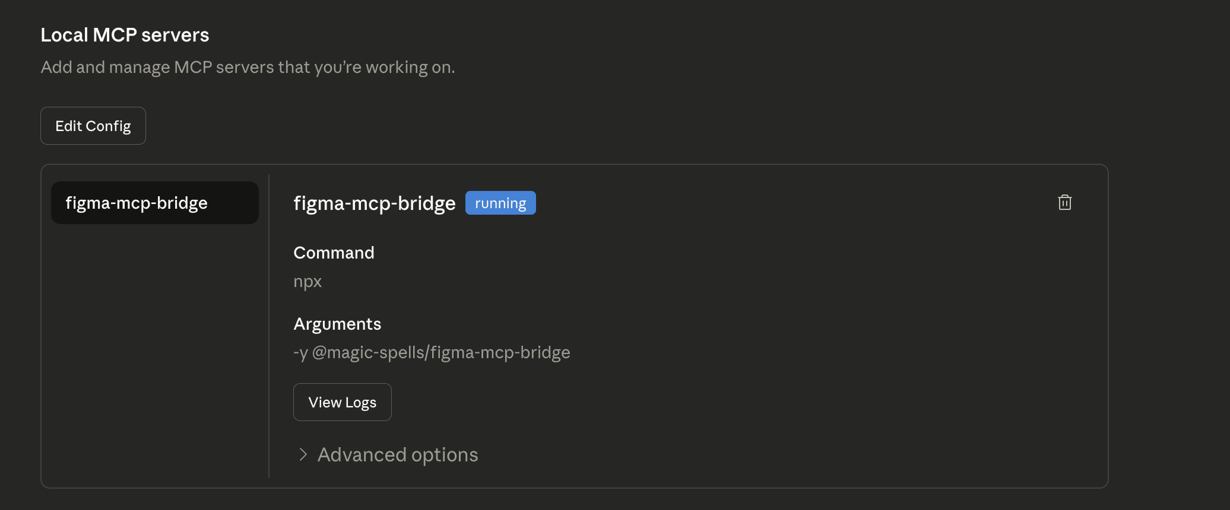Delete the figma-mcp-bridge server via trash icon
Viewport: 1230px width, 510px height.
point(1064,203)
